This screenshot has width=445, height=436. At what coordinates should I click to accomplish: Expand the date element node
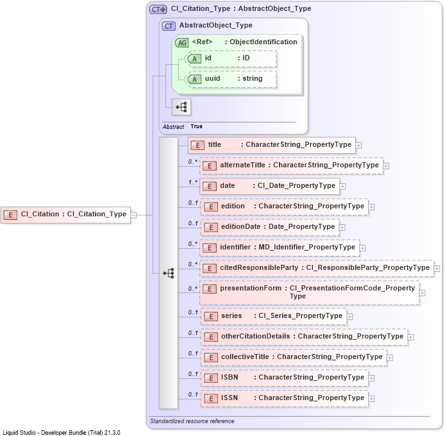[342, 187]
